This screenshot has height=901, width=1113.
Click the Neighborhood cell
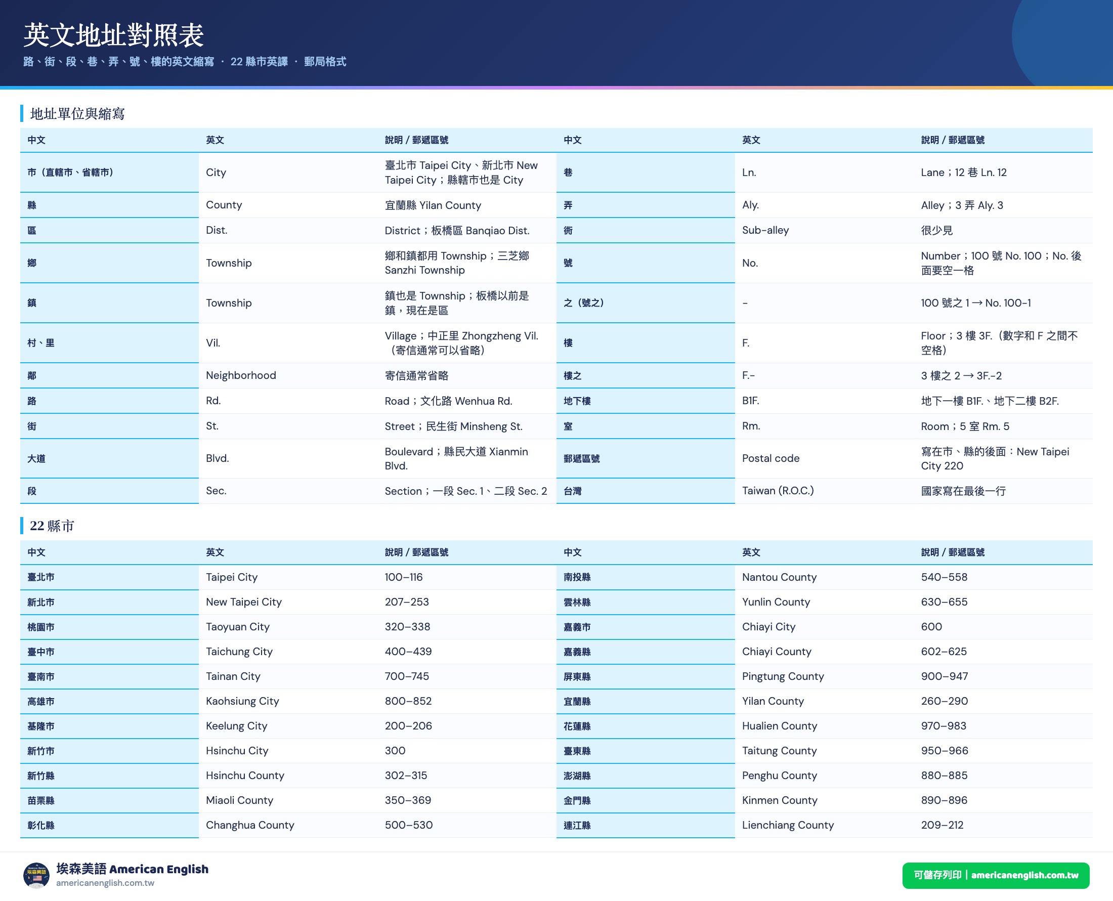pos(288,375)
